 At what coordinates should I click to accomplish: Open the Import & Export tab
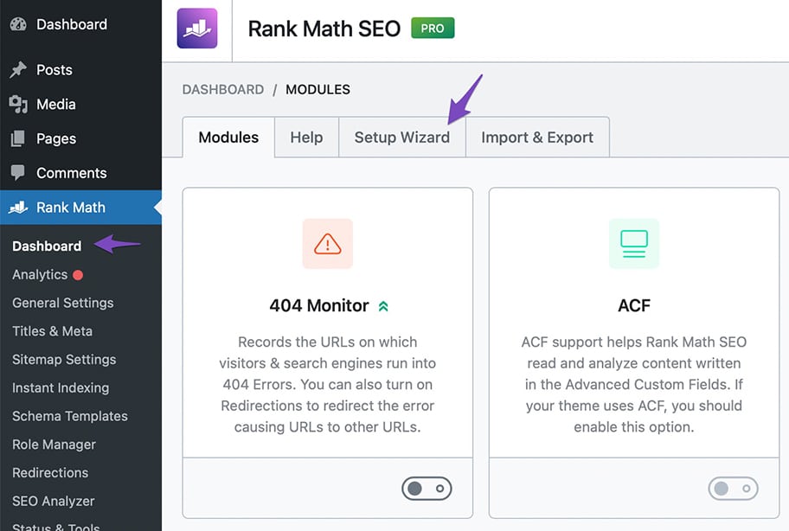pyautogui.click(x=537, y=138)
